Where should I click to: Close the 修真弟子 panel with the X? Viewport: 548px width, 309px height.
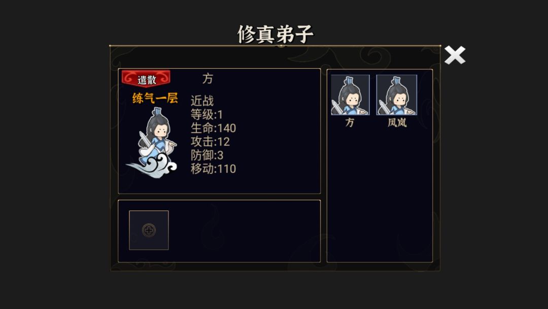(x=455, y=55)
